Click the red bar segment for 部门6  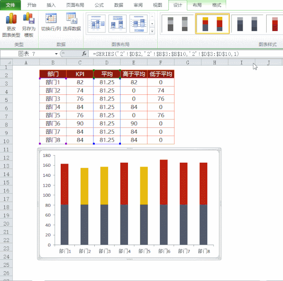point(163,182)
